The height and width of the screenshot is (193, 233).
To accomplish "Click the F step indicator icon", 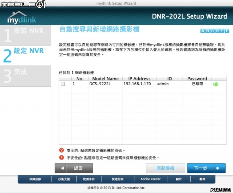I will pos(227,31).
